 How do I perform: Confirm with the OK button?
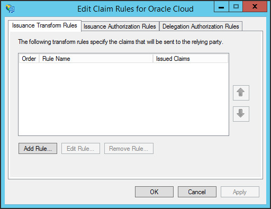[154, 192]
